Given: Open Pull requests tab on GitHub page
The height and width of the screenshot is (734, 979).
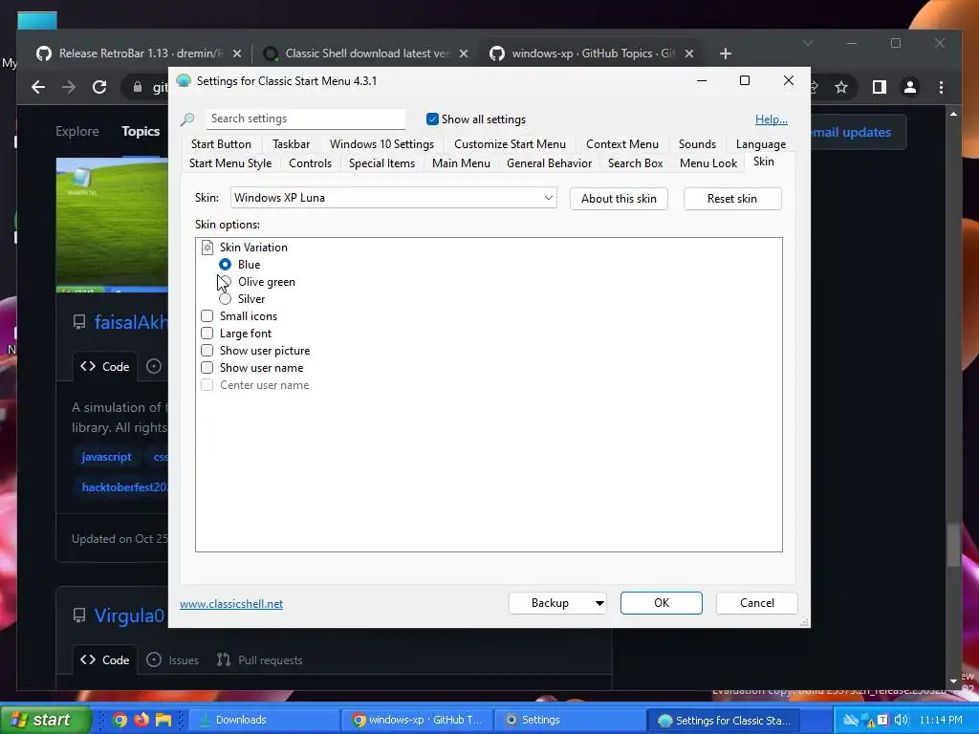Looking at the screenshot, I should [x=260, y=659].
